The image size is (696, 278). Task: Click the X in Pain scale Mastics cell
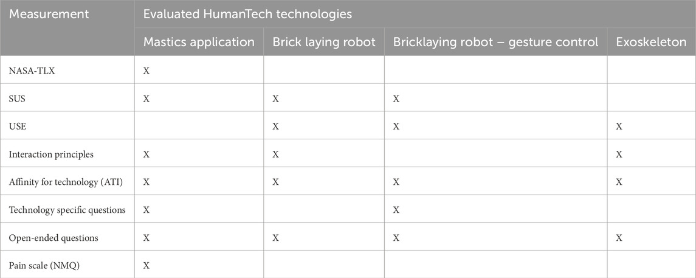coord(146,266)
